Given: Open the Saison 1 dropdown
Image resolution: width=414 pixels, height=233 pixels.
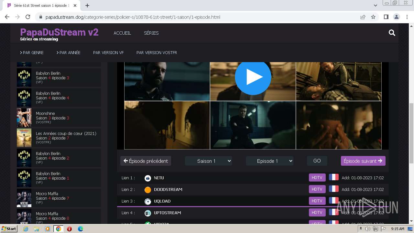Looking at the screenshot, I should point(208,161).
